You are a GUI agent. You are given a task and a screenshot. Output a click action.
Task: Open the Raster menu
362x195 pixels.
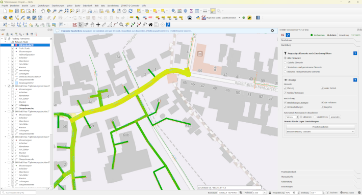78,6
